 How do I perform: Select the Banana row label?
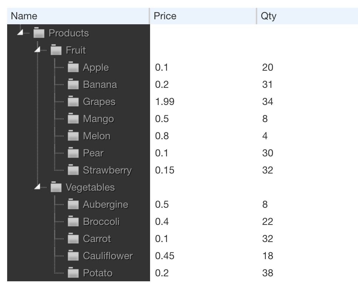pos(100,84)
